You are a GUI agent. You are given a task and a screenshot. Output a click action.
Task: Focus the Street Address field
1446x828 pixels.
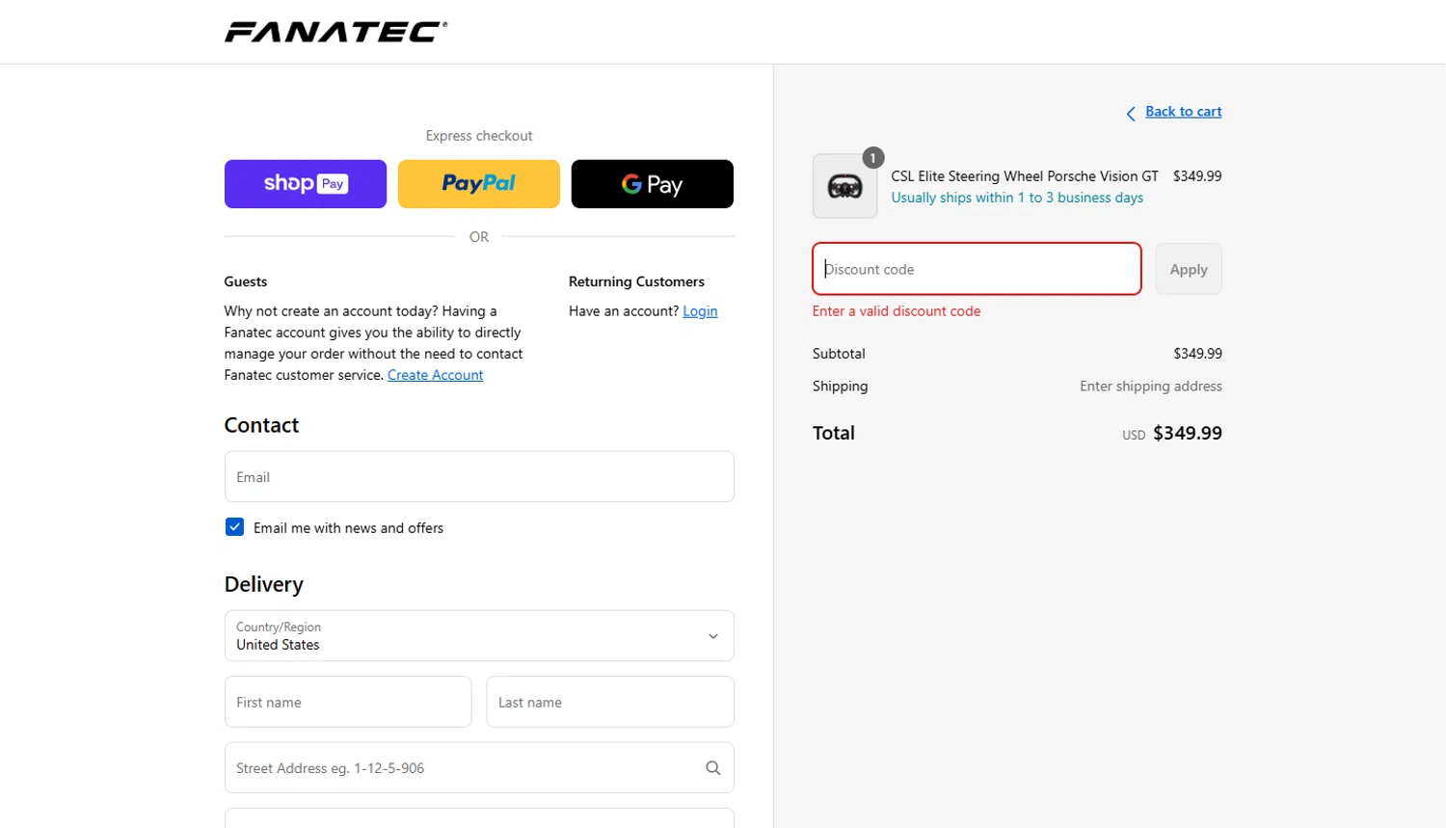pos(479,768)
